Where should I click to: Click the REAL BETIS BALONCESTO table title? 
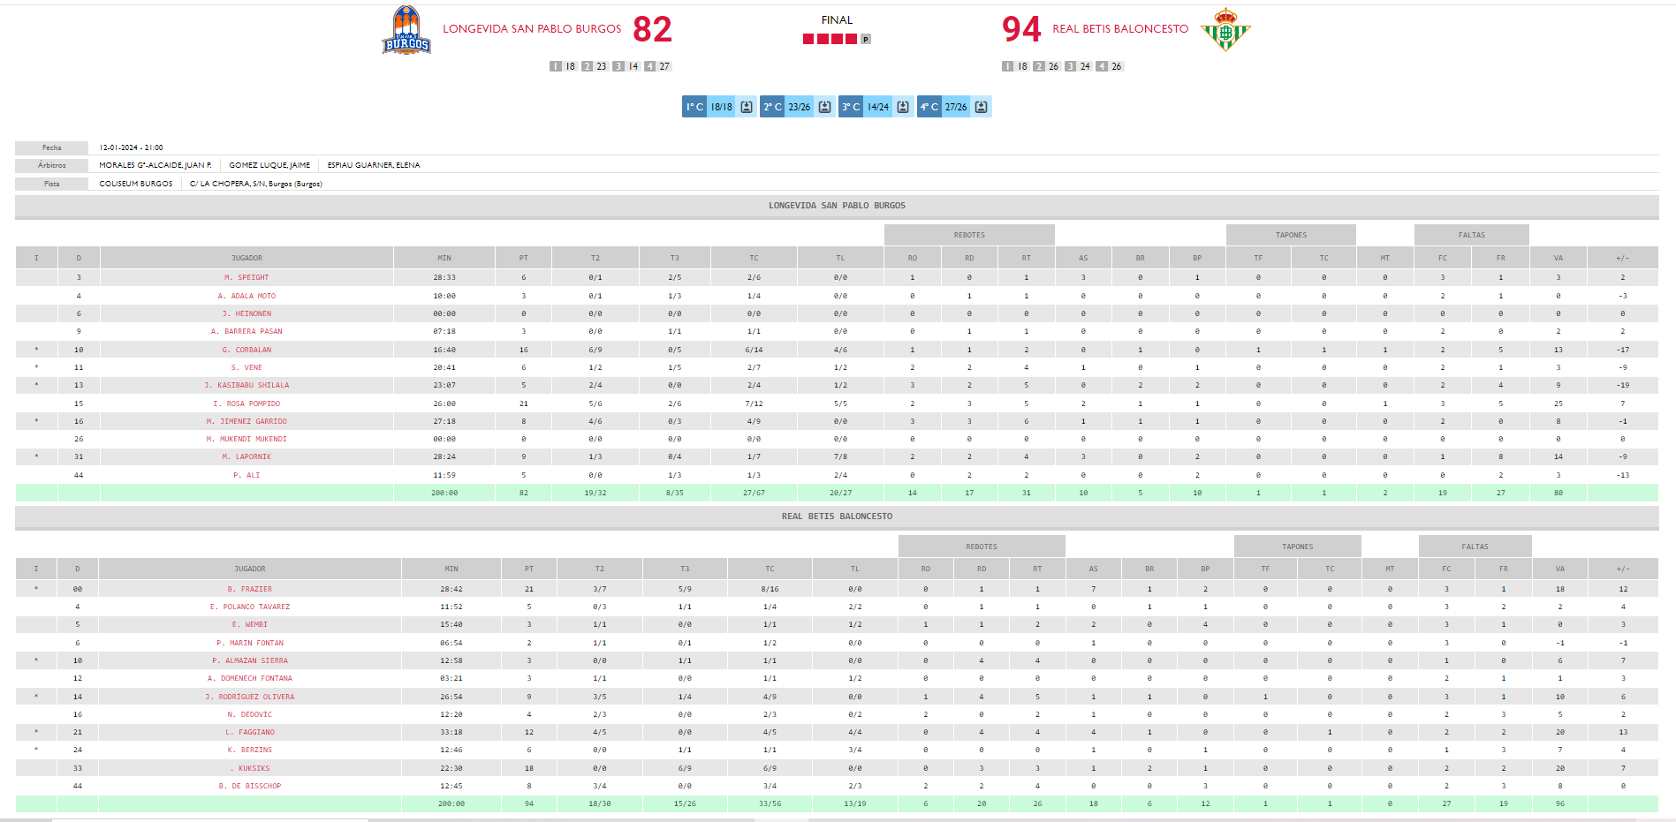[x=837, y=517]
